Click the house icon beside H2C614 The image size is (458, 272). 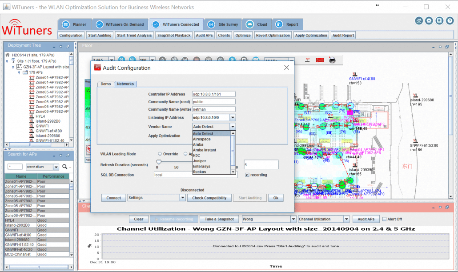pyautogui.click(x=8, y=55)
